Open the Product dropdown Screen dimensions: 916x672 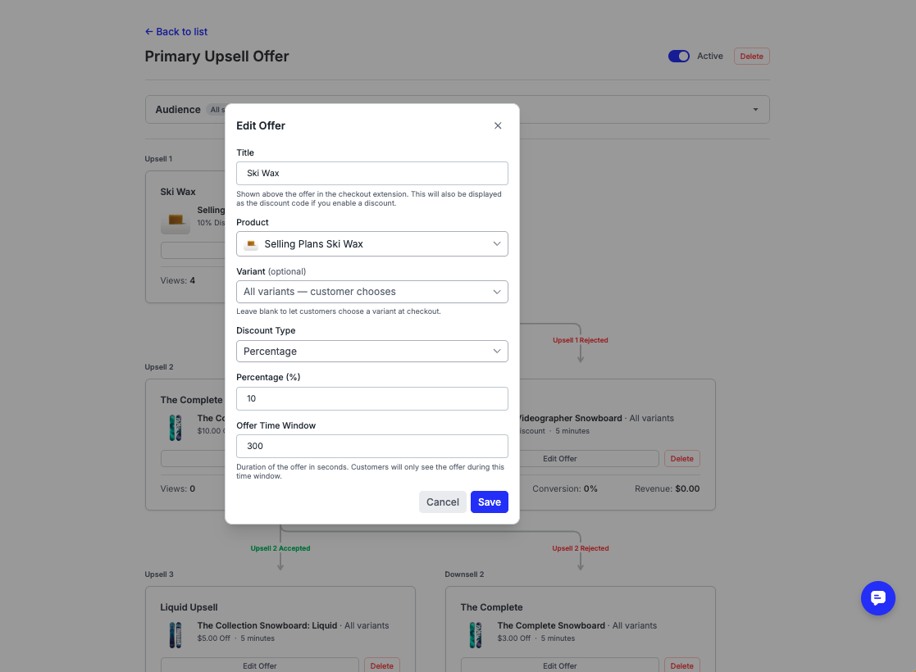(x=372, y=244)
